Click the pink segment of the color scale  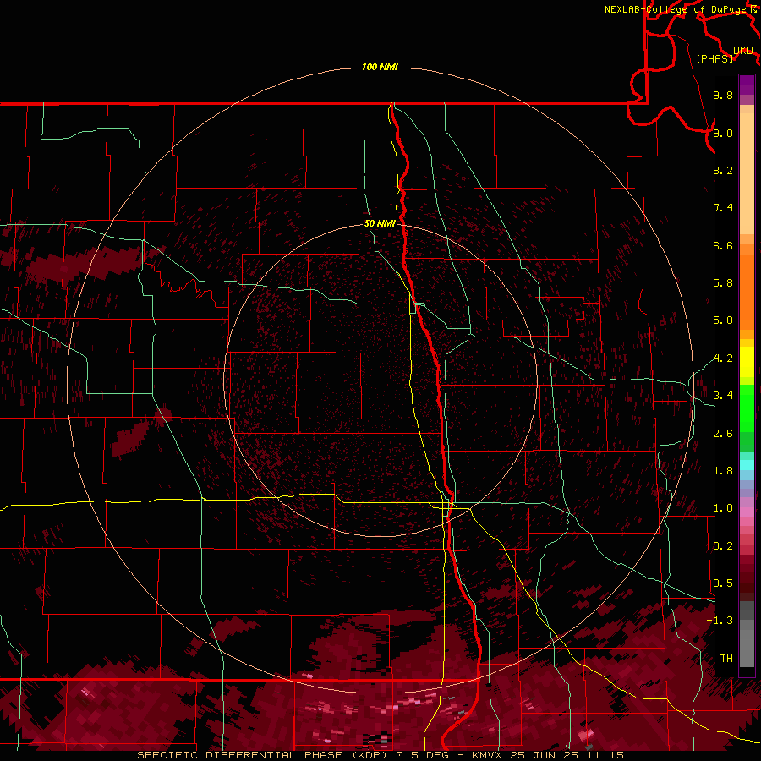pyautogui.click(x=747, y=512)
